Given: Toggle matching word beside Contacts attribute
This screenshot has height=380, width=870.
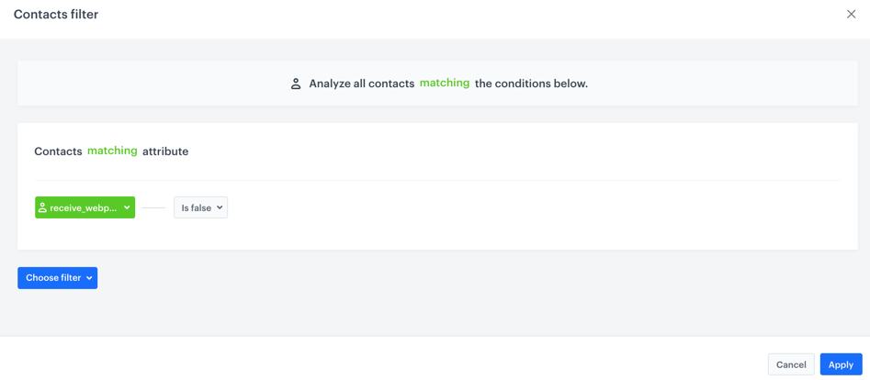Looking at the screenshot, I should 112,151.
